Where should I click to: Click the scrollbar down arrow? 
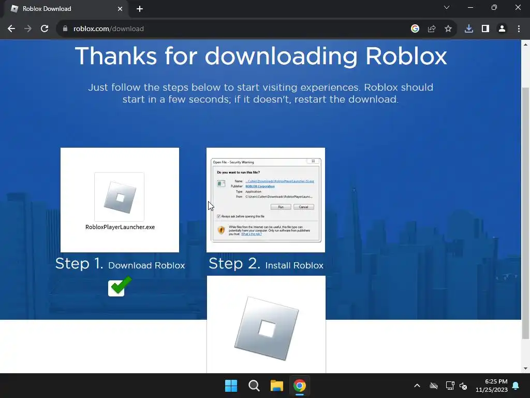[x=526, y=368]
